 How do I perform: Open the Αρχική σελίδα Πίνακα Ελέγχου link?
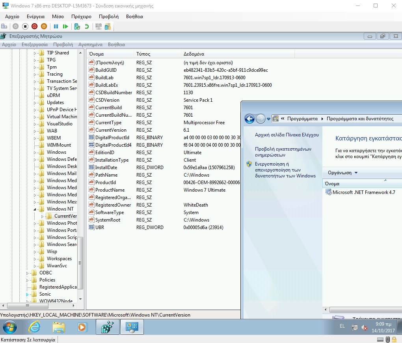[287, 135]
